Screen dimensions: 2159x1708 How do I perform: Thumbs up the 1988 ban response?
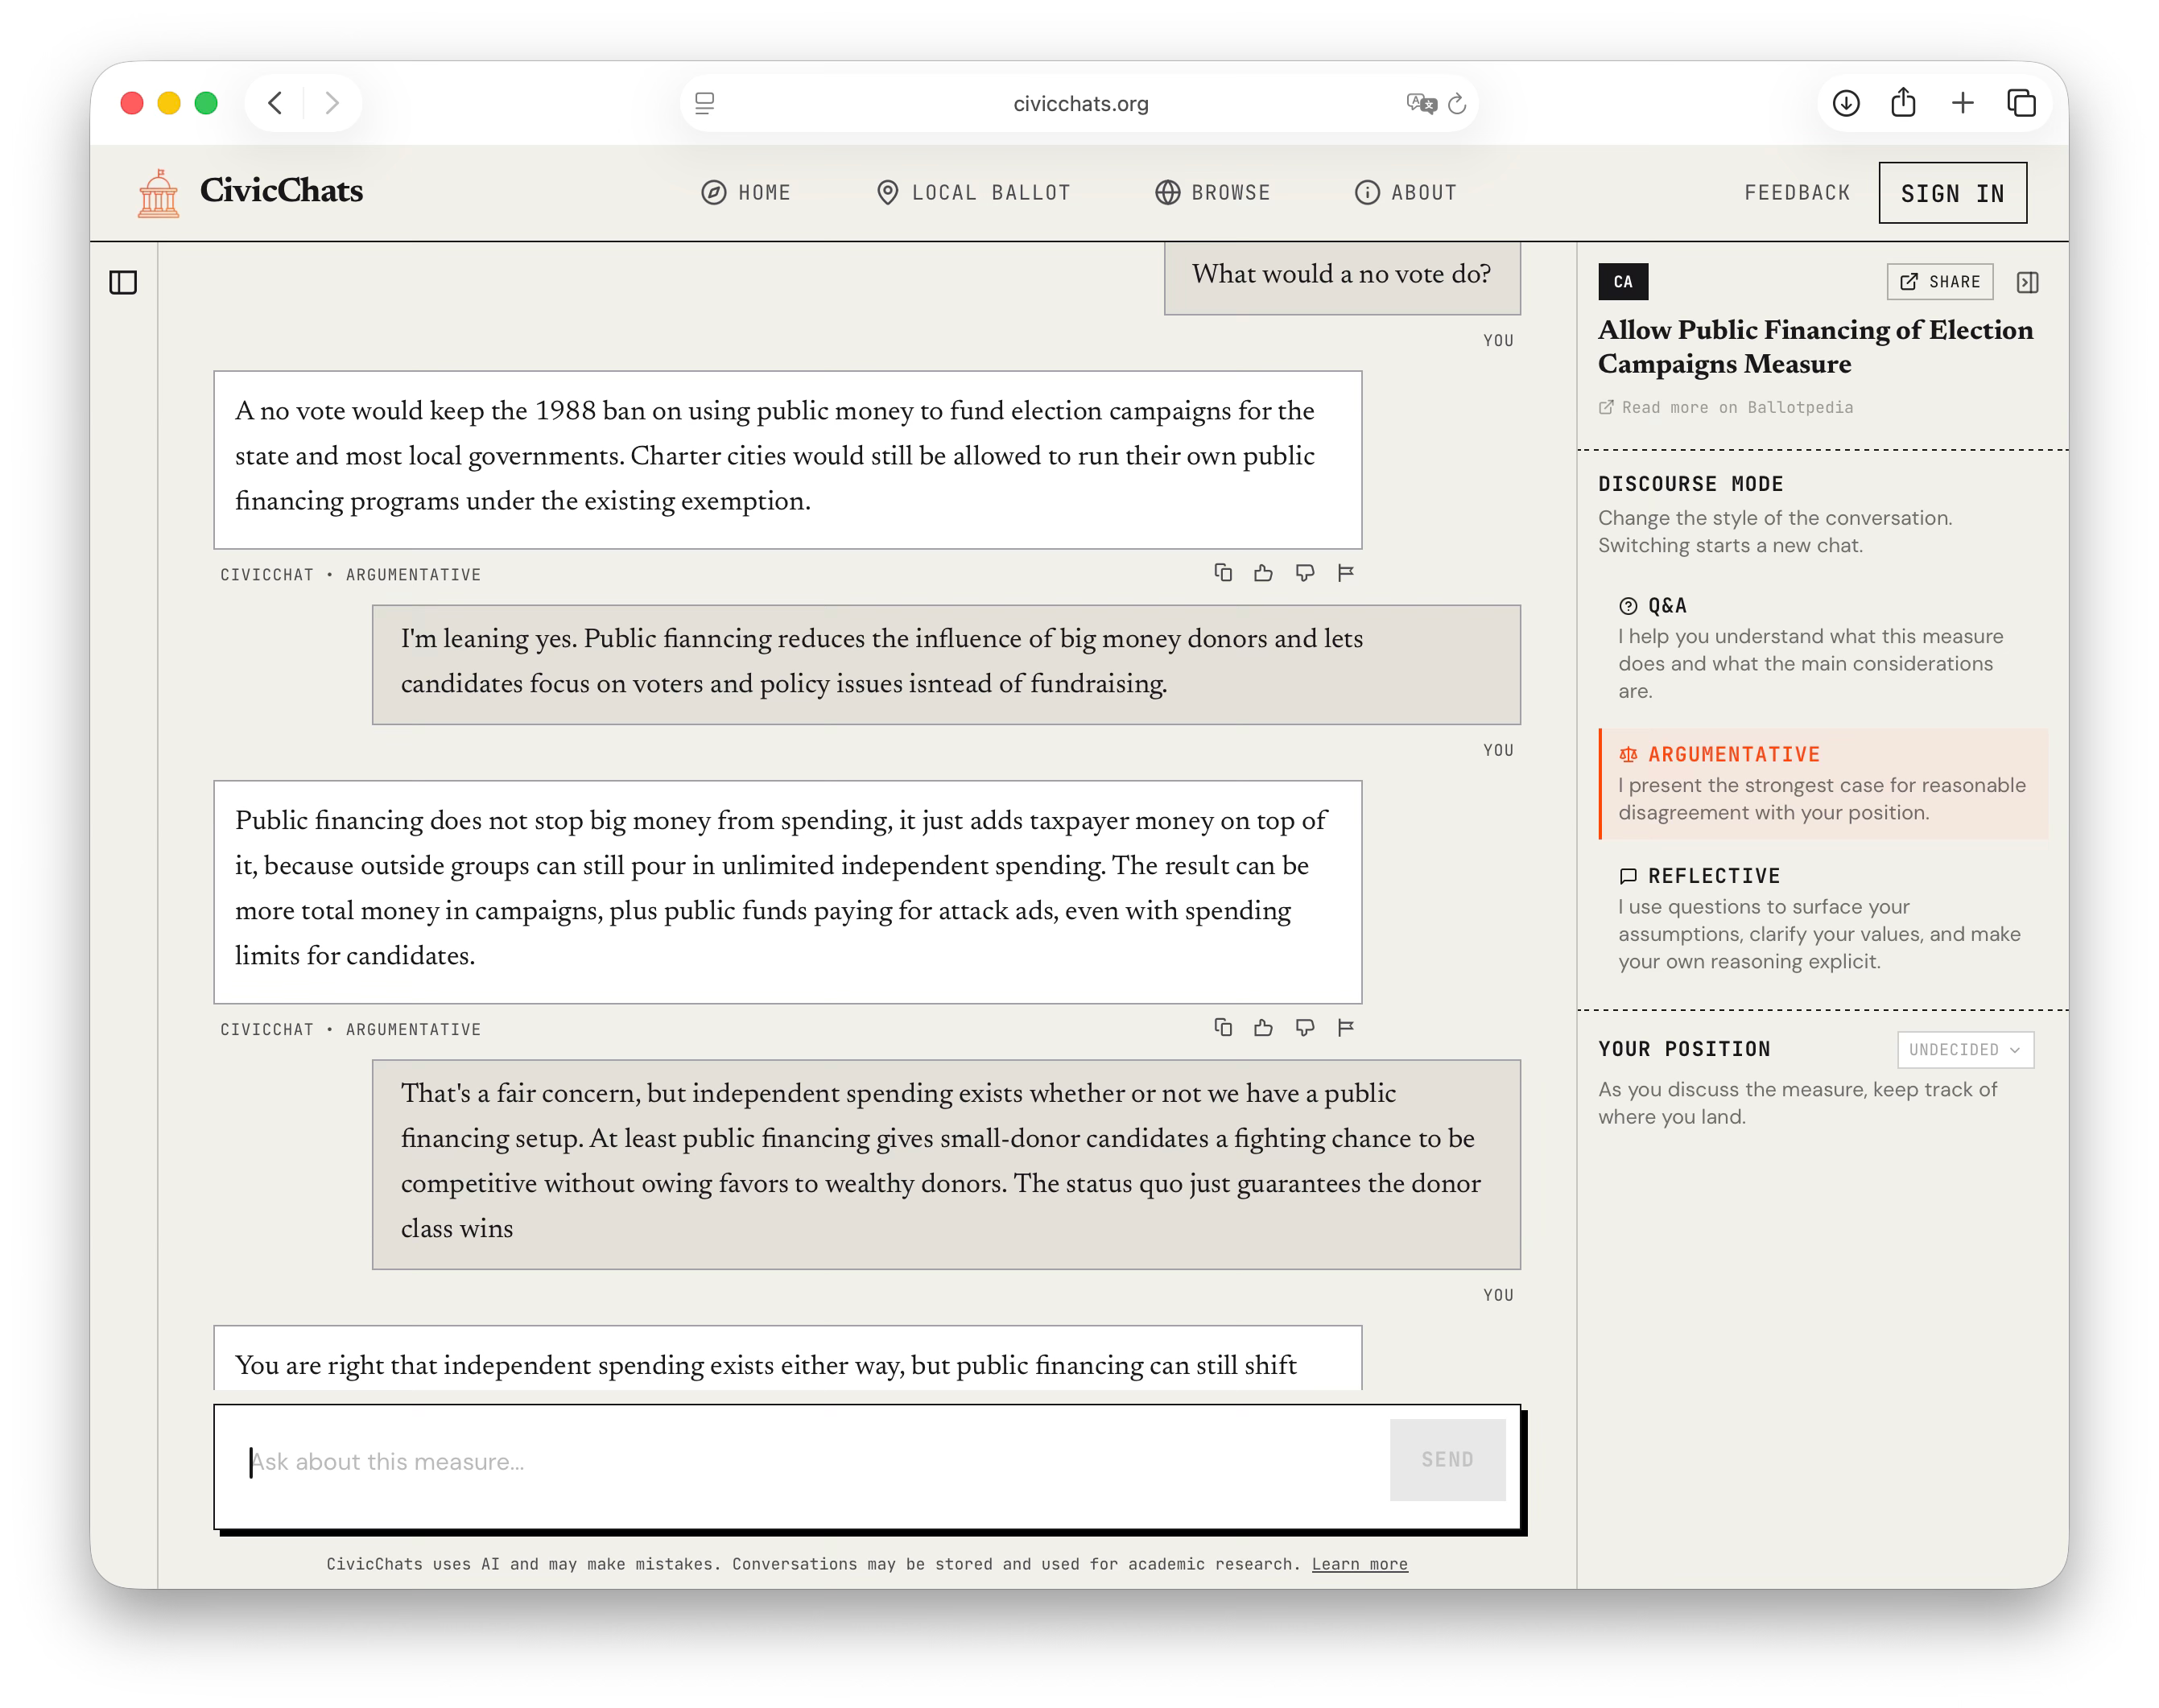pyautogui.click(x=1263, y=573)
